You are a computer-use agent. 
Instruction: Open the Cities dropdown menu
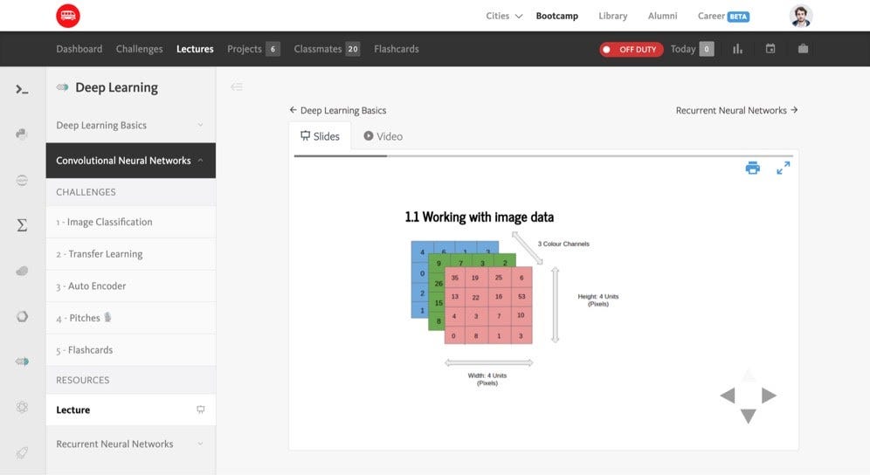click(x=504, y=16)
